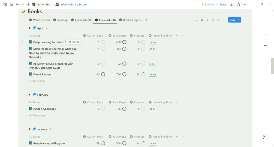Select the Deep Learning for Vision row checkbox
This screenshot has height=147, width=274.
point(24,42)
